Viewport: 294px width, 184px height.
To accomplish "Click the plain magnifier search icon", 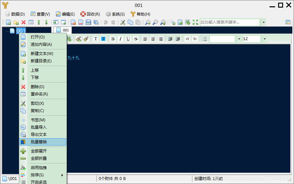I will coord(155,22).
